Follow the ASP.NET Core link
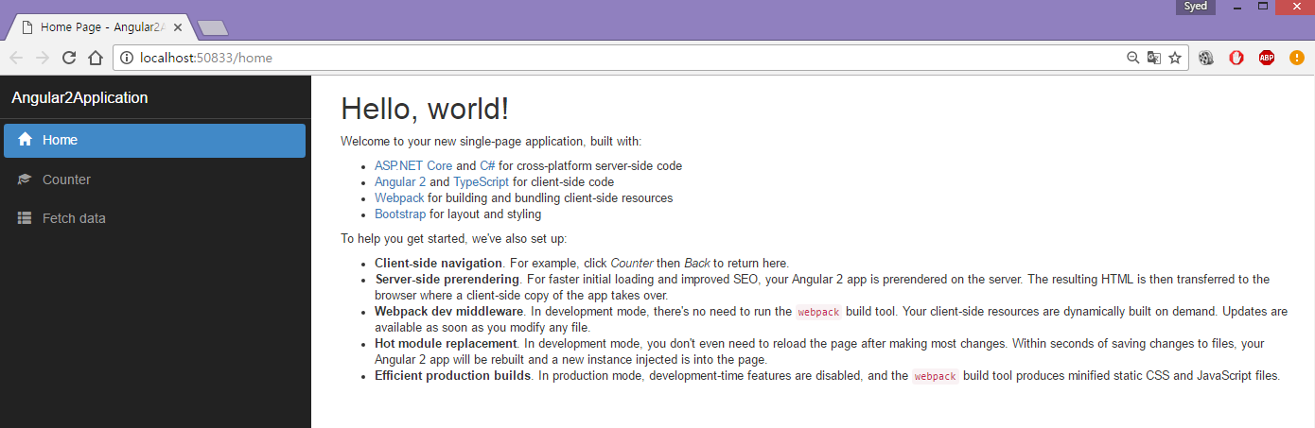Viewport: 1315px width, 428px height. pos(413,165)
